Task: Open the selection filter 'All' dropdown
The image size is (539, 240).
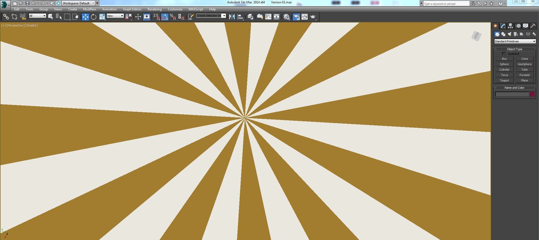Action: click(x=37, y=16)
